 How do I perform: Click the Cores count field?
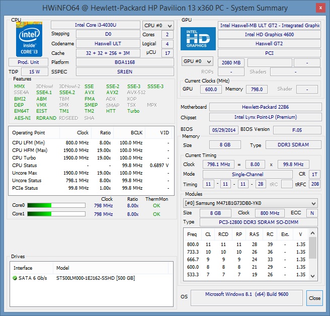(x=168, y=35)
